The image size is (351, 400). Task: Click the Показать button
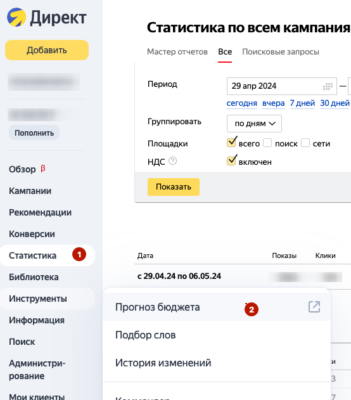tap(174, 187)
